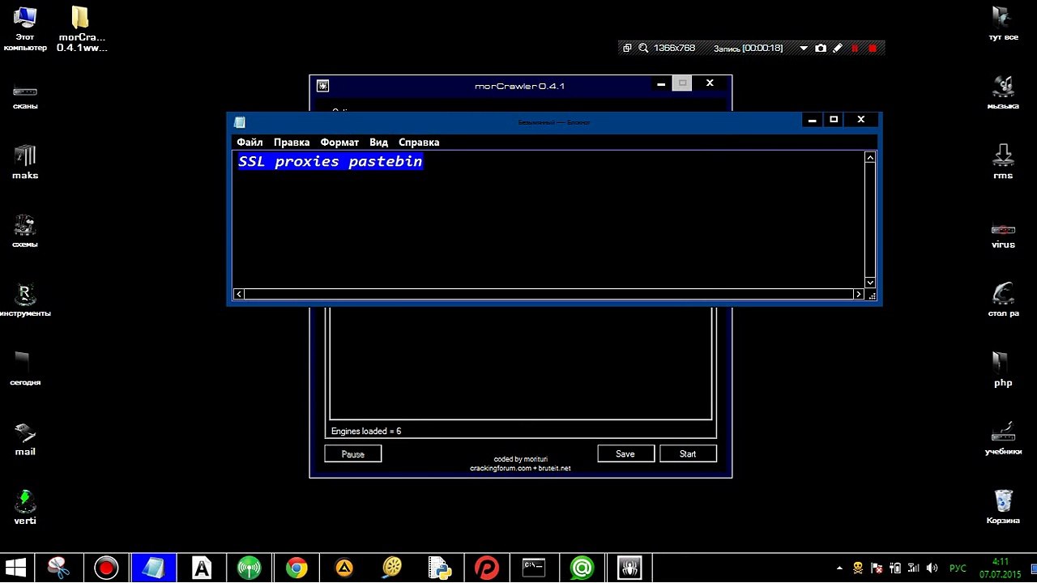Click the skull tray icon
This screenshot has height=583, width=1037.
858,568
